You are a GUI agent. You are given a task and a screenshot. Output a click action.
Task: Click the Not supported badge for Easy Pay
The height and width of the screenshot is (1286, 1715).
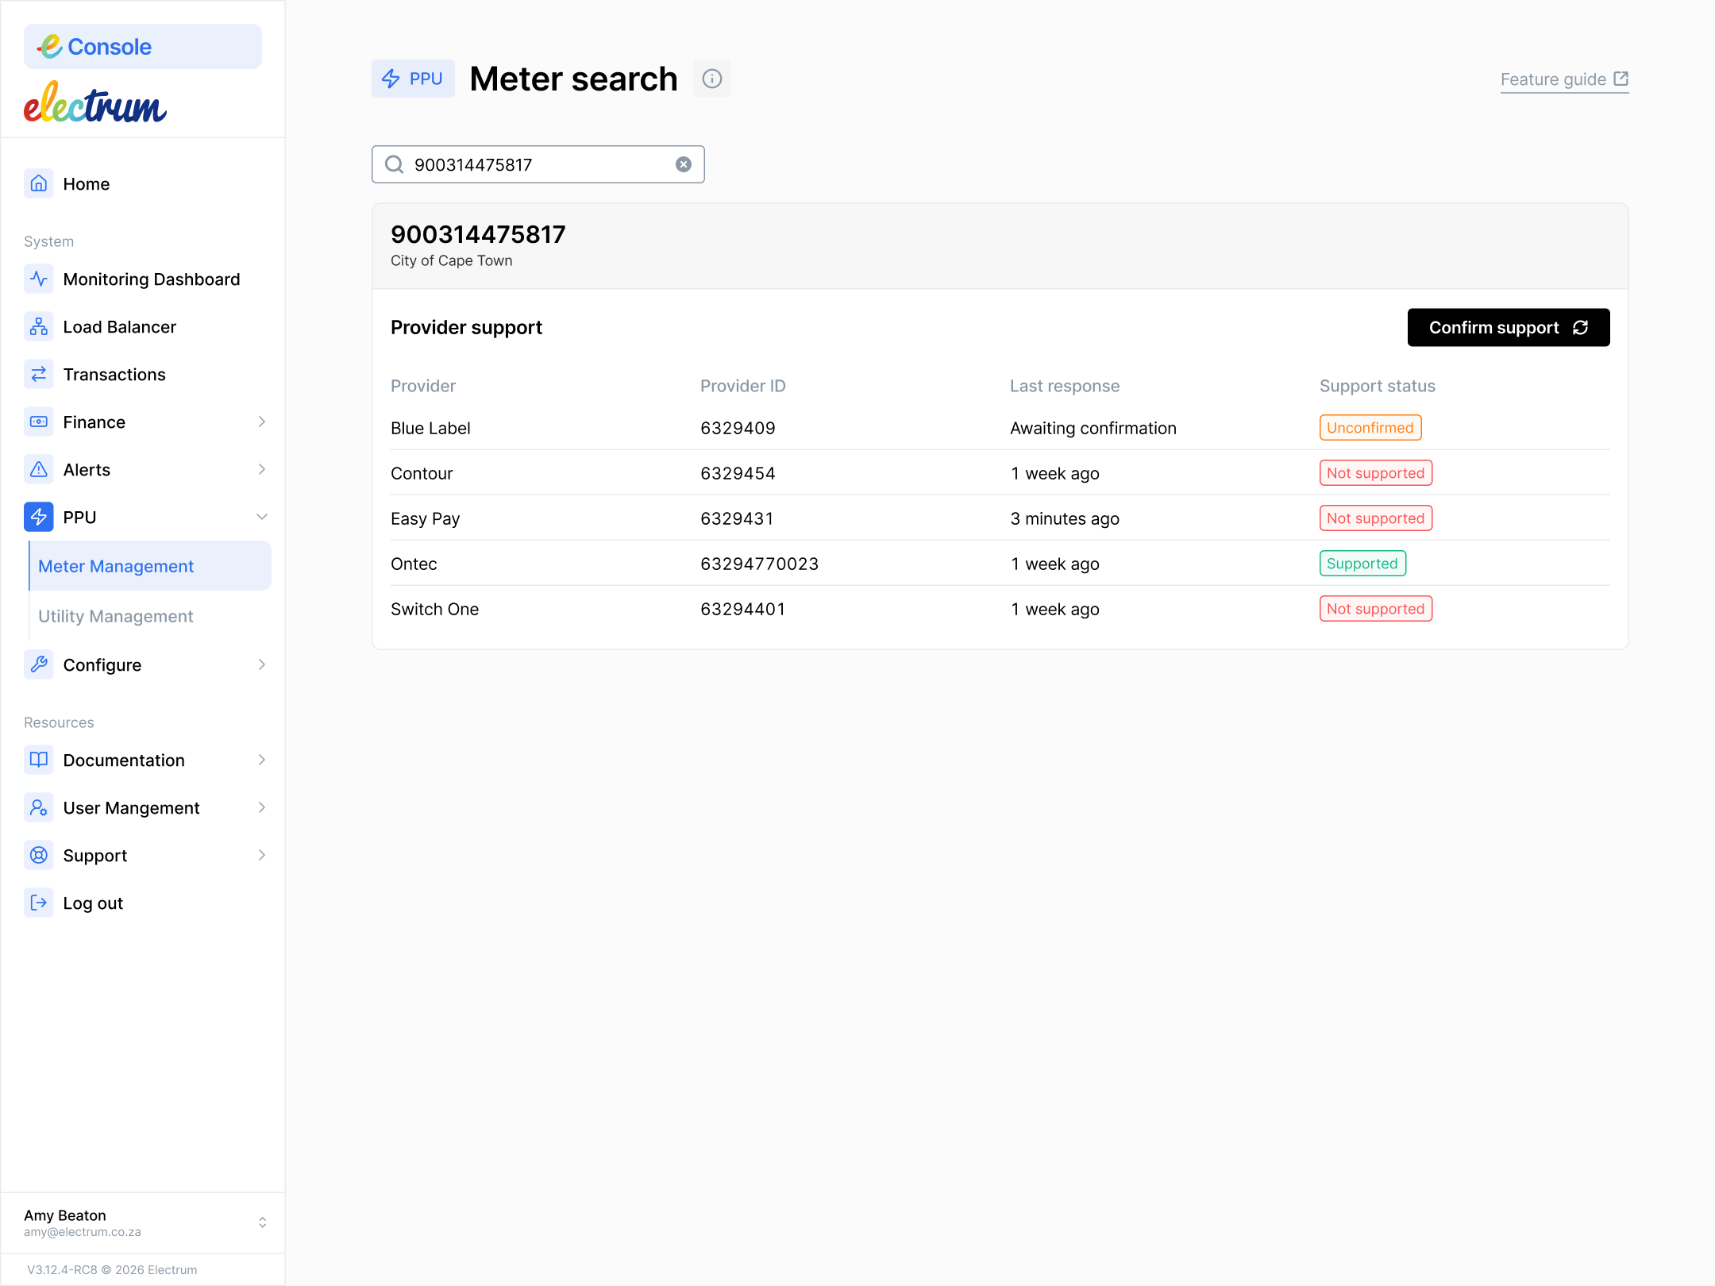point(1376,518)
